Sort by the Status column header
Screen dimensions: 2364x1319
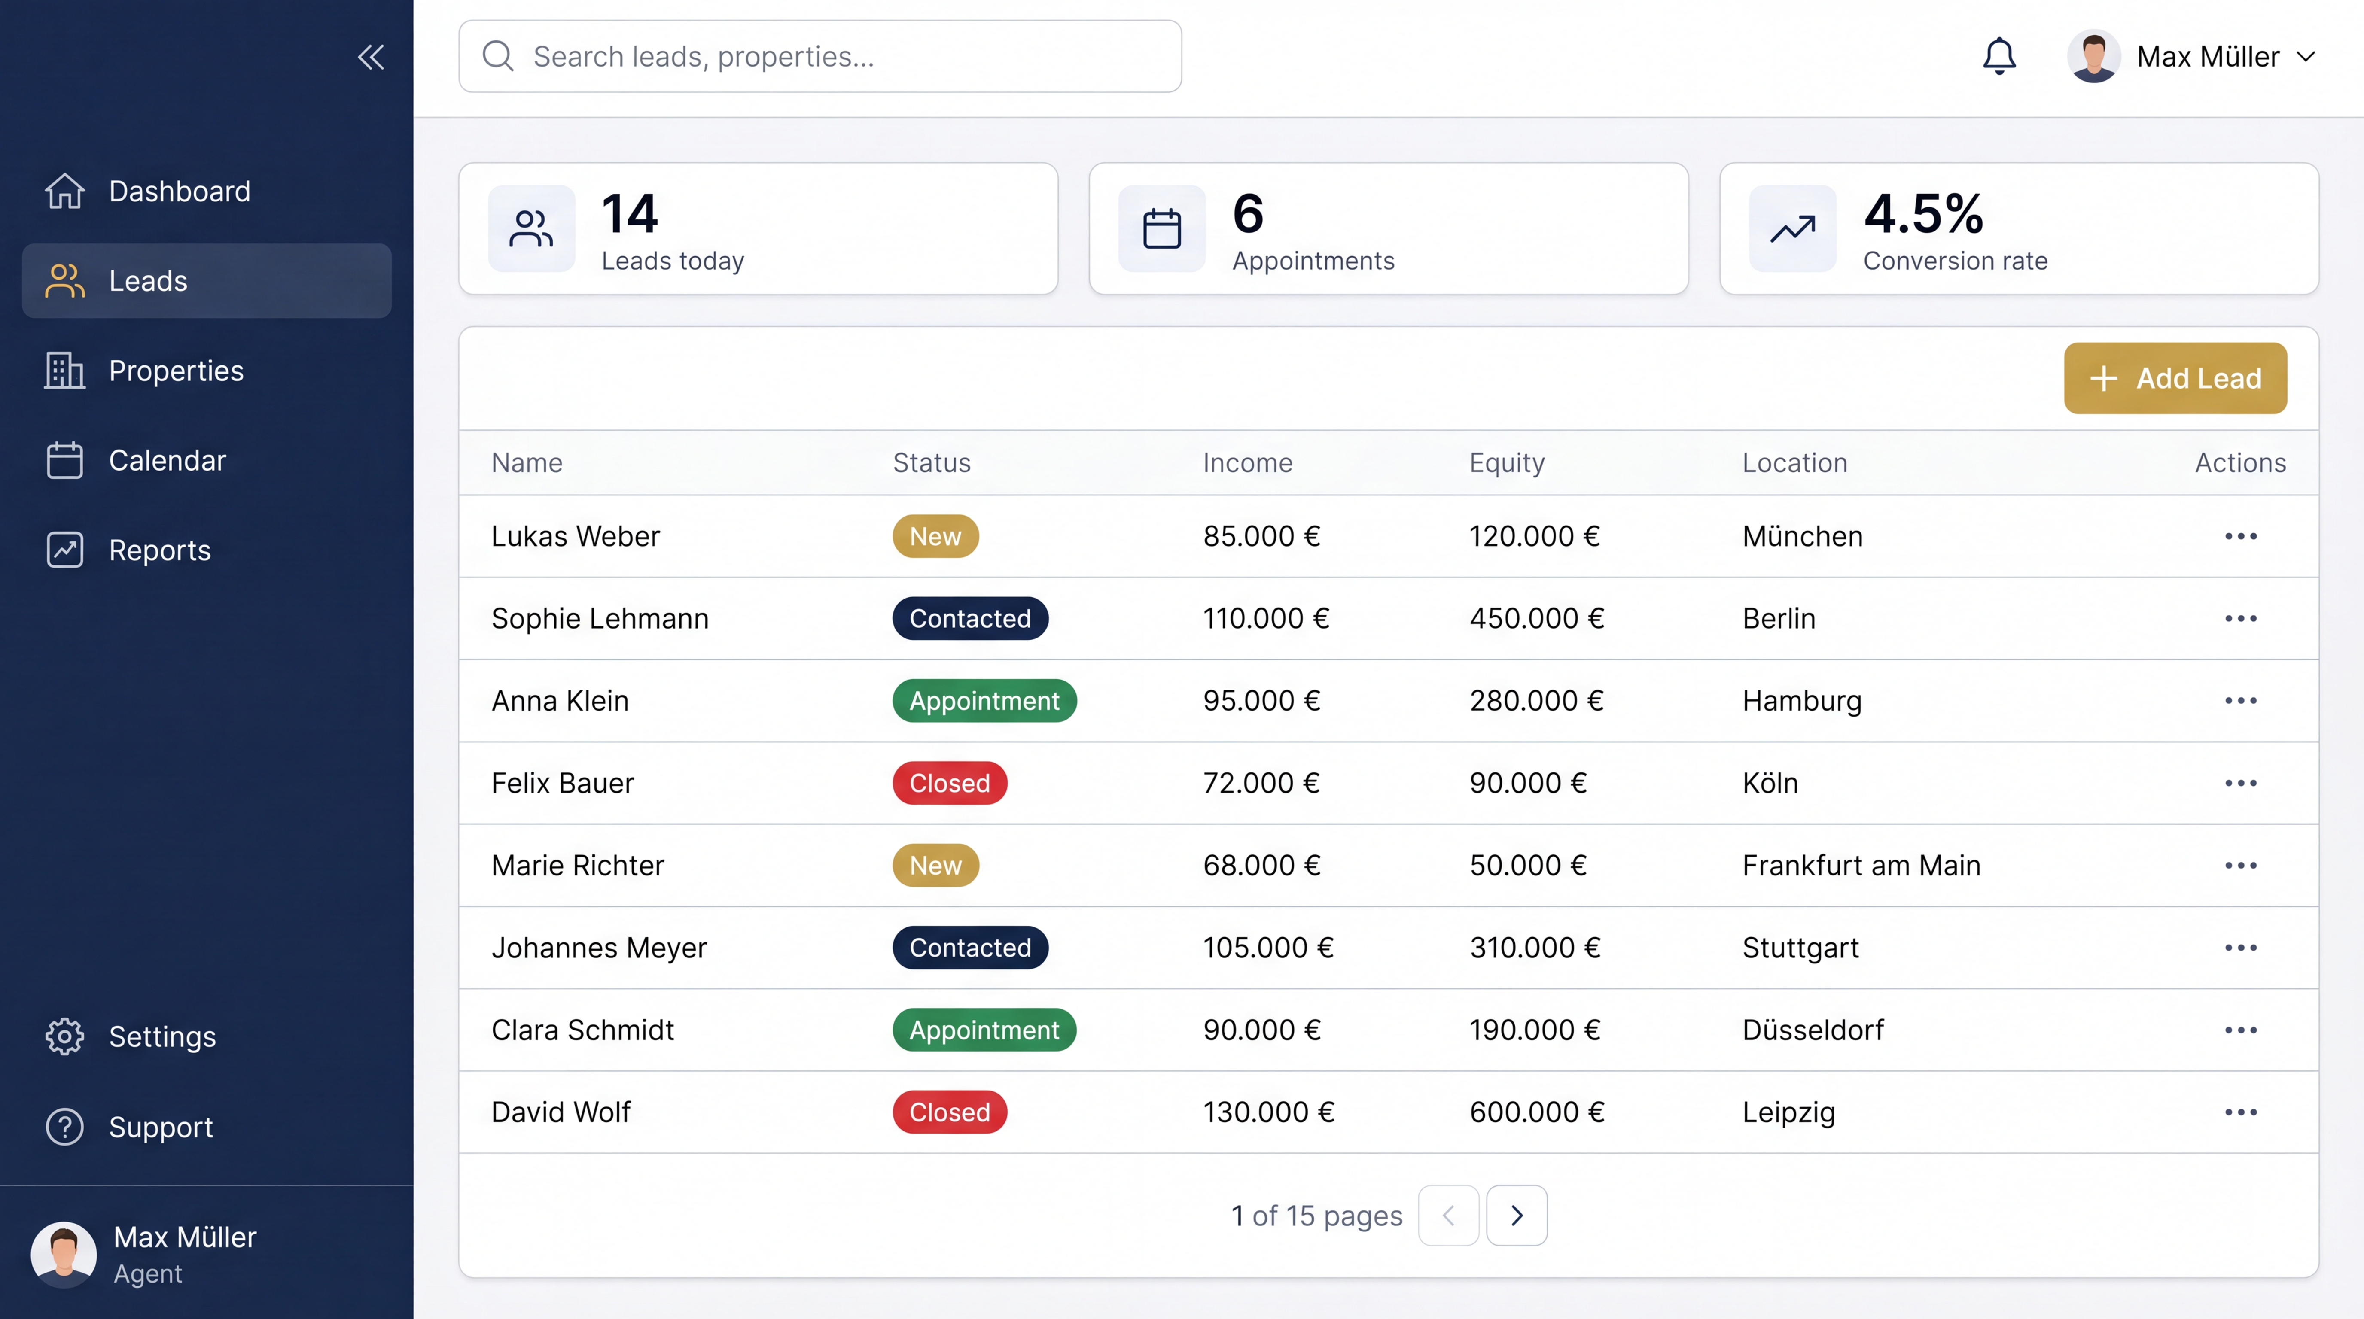(932, 462)
